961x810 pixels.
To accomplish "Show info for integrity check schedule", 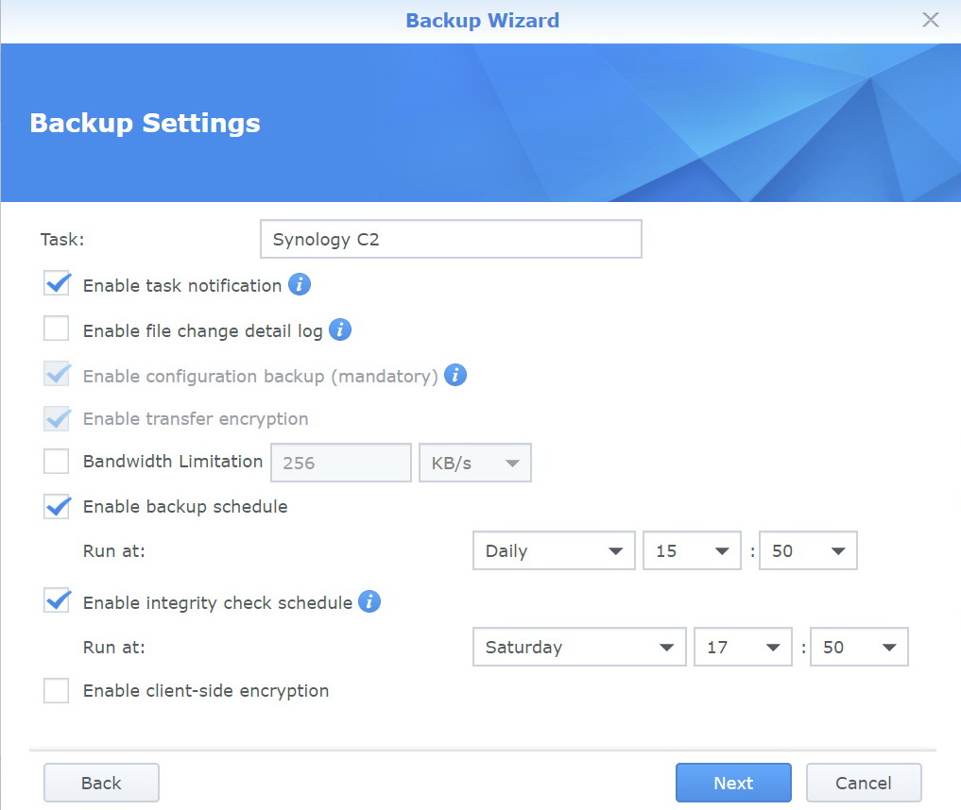I will coord(369,601).
